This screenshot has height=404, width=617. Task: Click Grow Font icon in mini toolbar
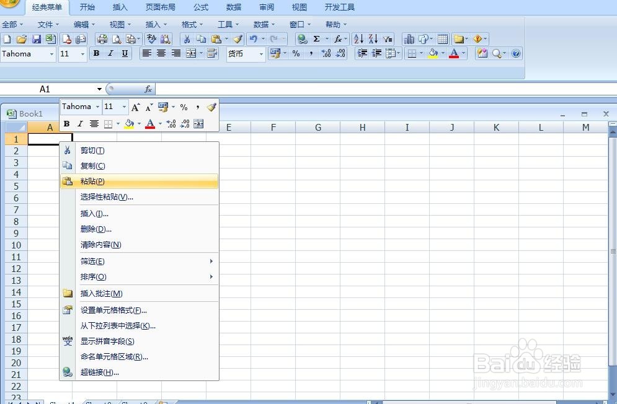tap(135, 107)
